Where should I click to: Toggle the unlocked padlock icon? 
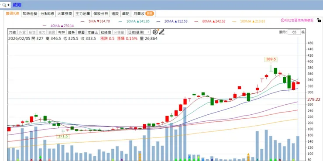319,21
